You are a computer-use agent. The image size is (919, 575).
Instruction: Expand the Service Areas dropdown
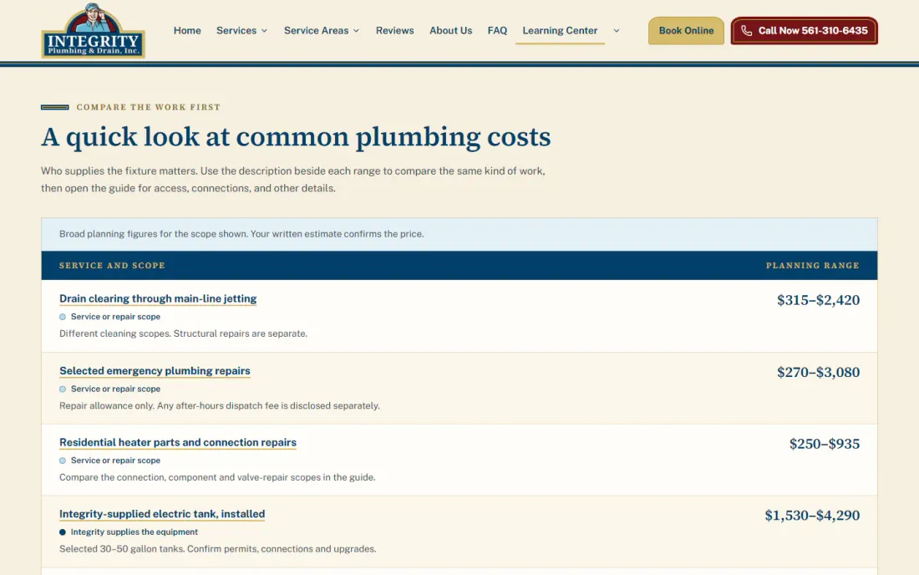point(321,30)
